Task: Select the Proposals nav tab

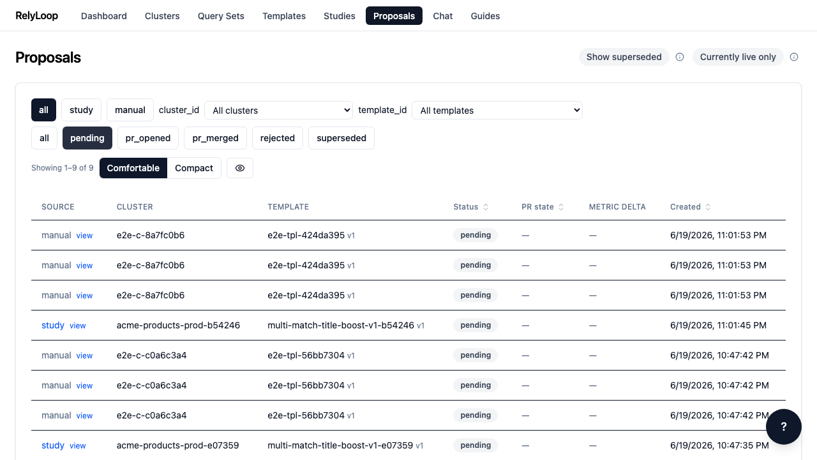Action: (394, 16)
